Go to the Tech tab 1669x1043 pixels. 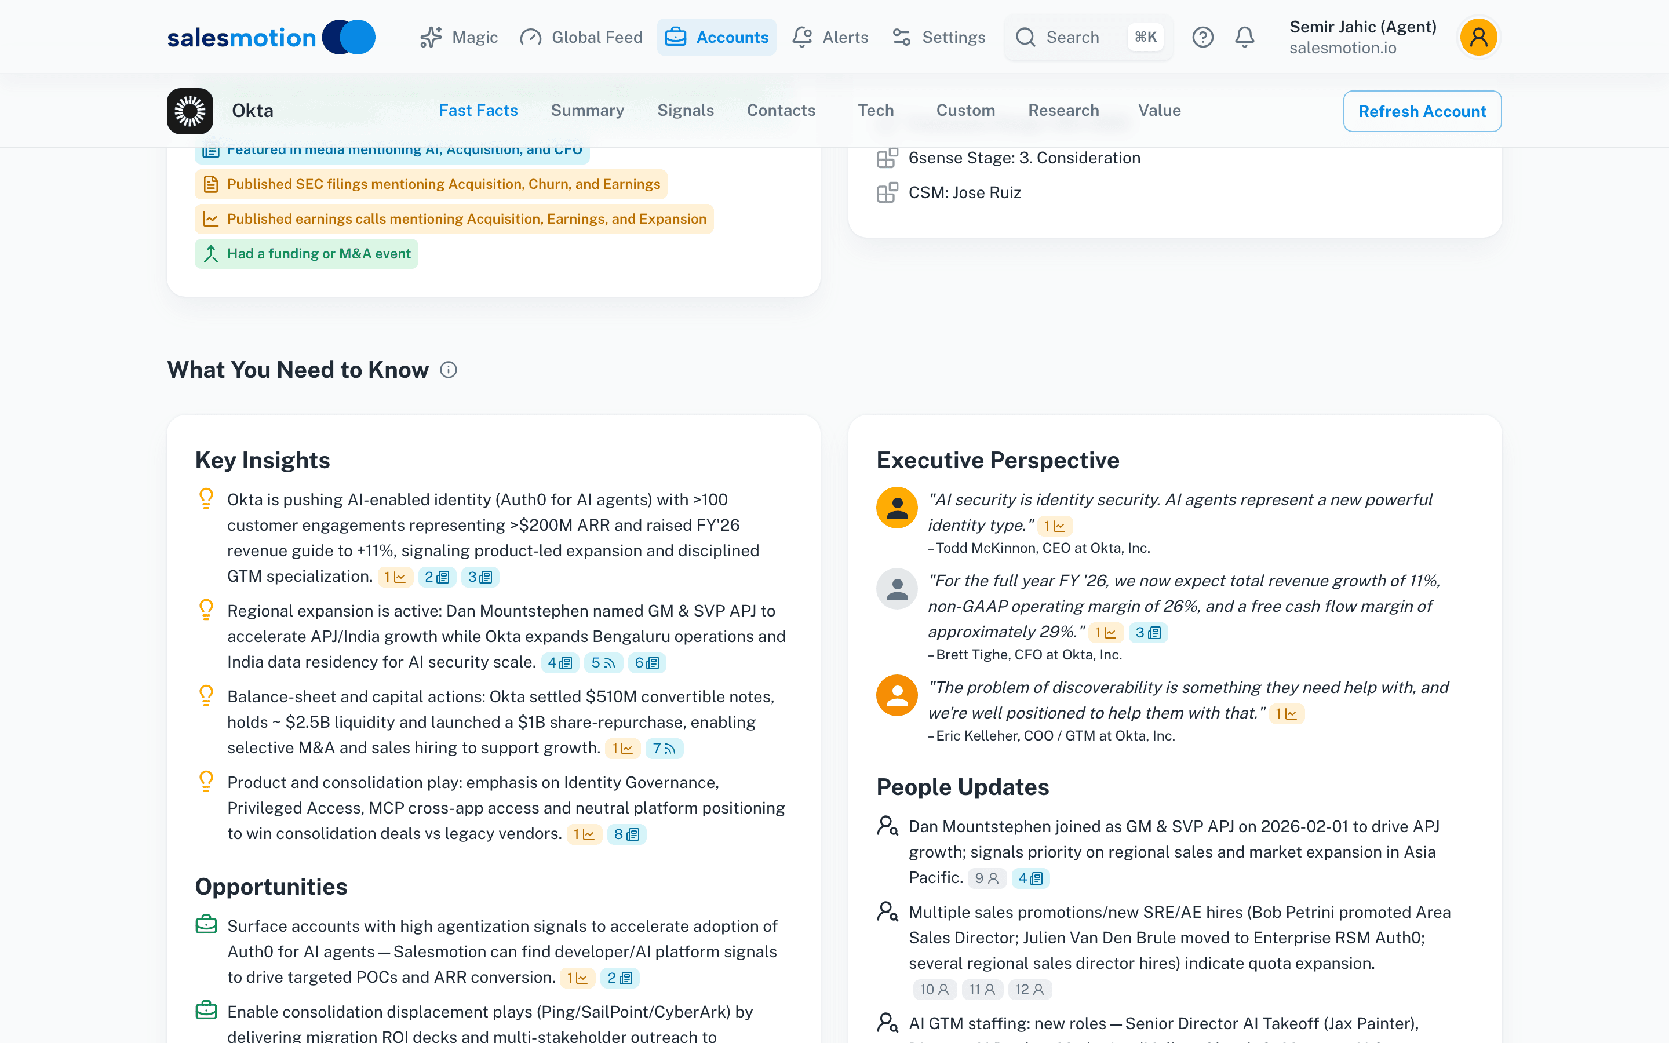pyautogui.click(x=875, y=110)
